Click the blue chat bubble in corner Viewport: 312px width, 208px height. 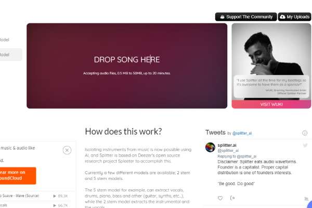click(x=309, y=205)
